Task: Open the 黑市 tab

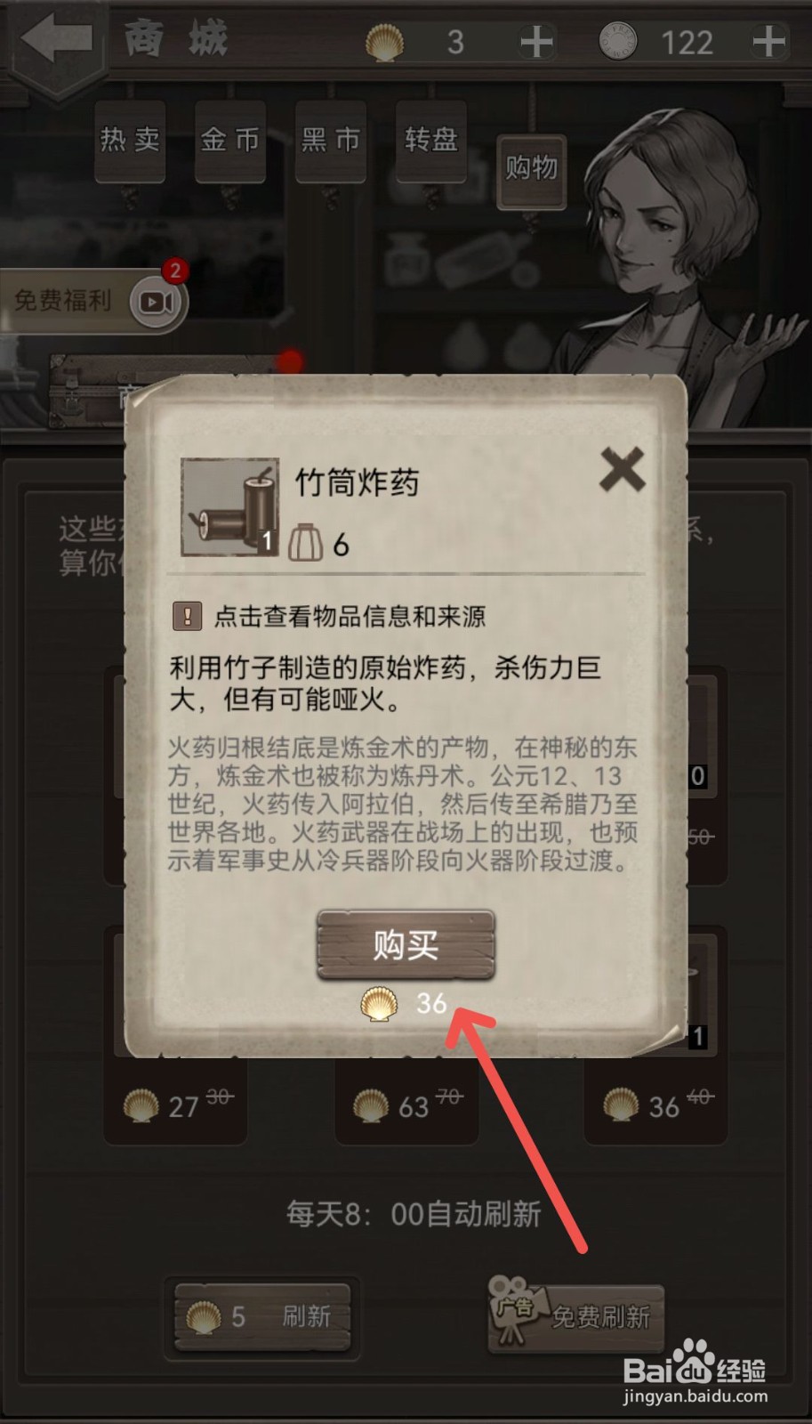Action: [x=331, y=141]
